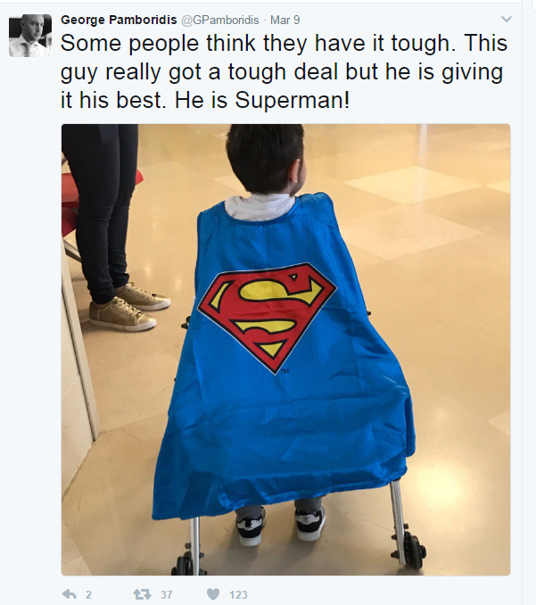Open George Pamboridis profile avatar
The width and height of the screenshot is (536, 605).
point(30,36)
